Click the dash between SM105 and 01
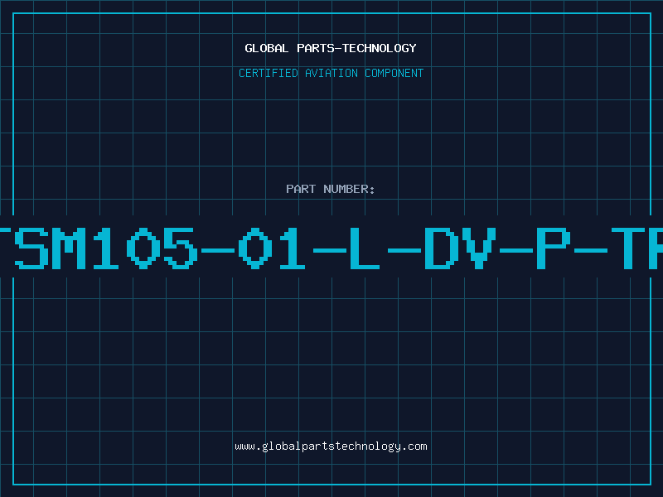663x497 pixels. pos(218,250)
